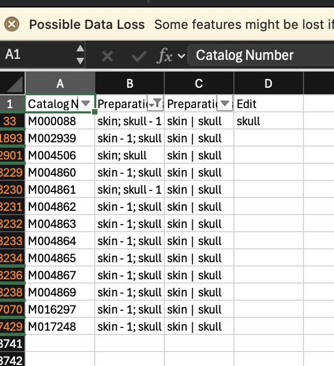This screenshot has height=366, width=334.
Task: Dismiss the Possible Data Loss warning
Action: pyautogui.click(x=12, y=24)
